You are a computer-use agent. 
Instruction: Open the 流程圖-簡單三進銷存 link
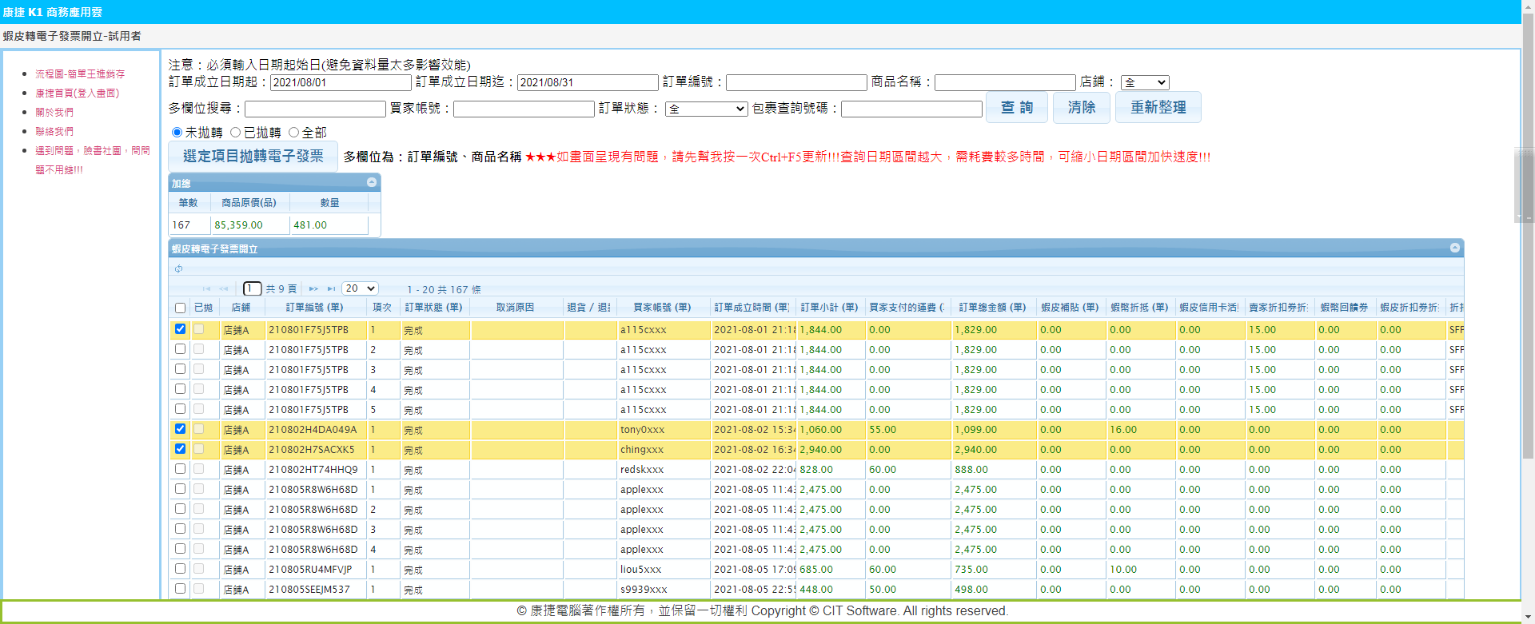tap(80, 74)
